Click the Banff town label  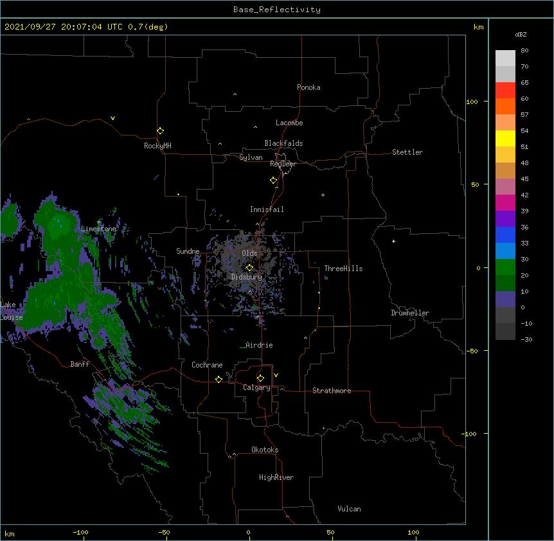pos(80,364)
